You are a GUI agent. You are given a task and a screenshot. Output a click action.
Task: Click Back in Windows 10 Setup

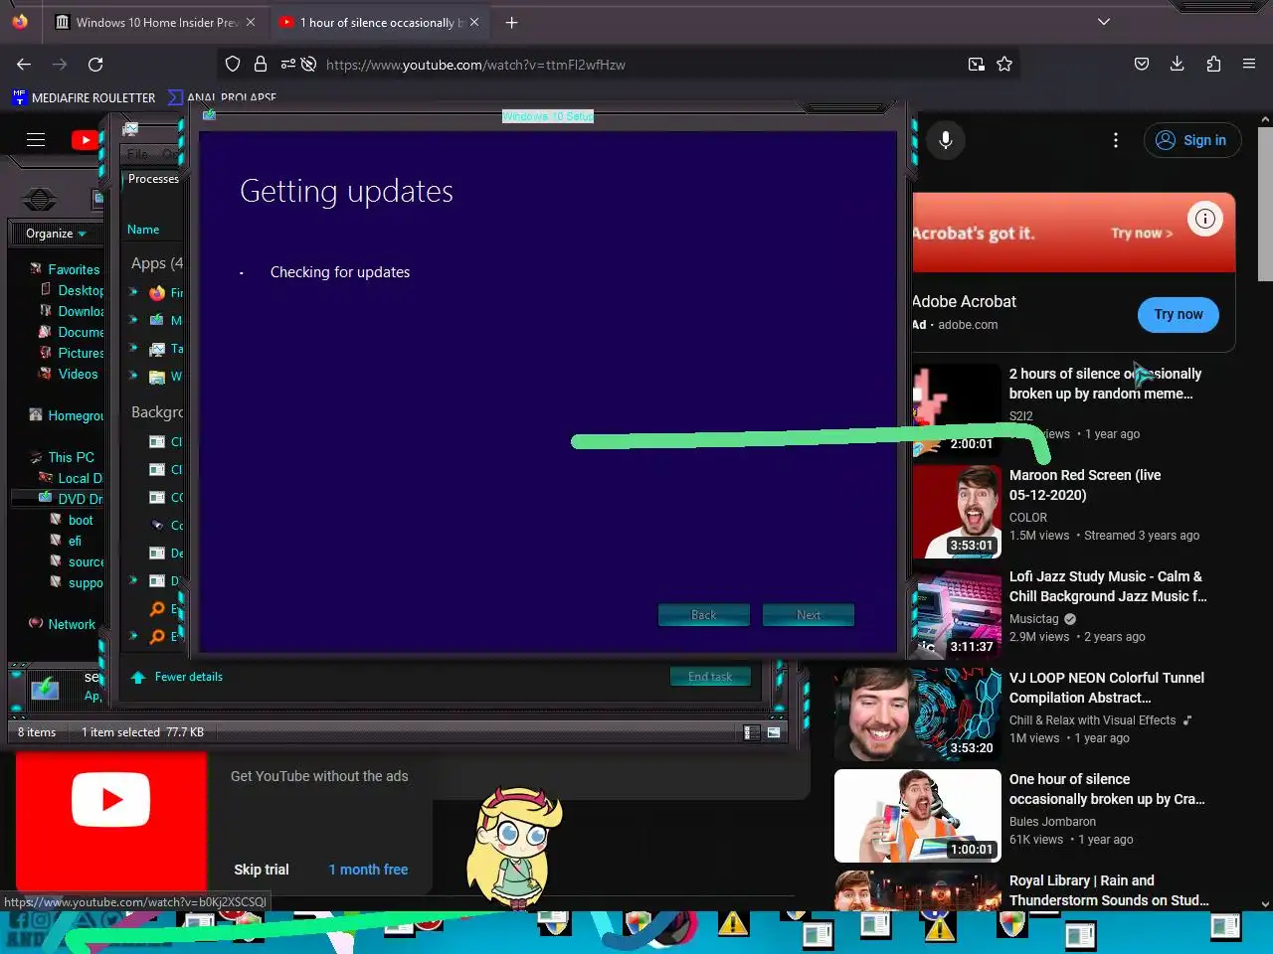(703, 615)
